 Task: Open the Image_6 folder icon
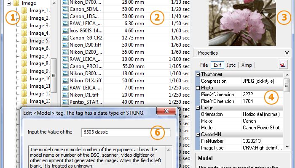coord(24,48)
